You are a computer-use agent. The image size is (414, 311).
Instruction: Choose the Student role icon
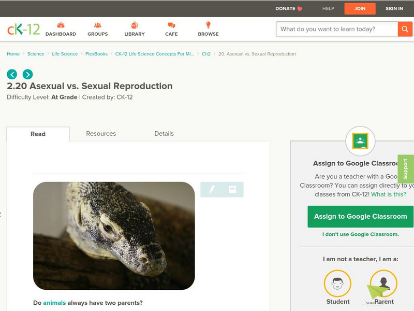(x=337, y=284)
